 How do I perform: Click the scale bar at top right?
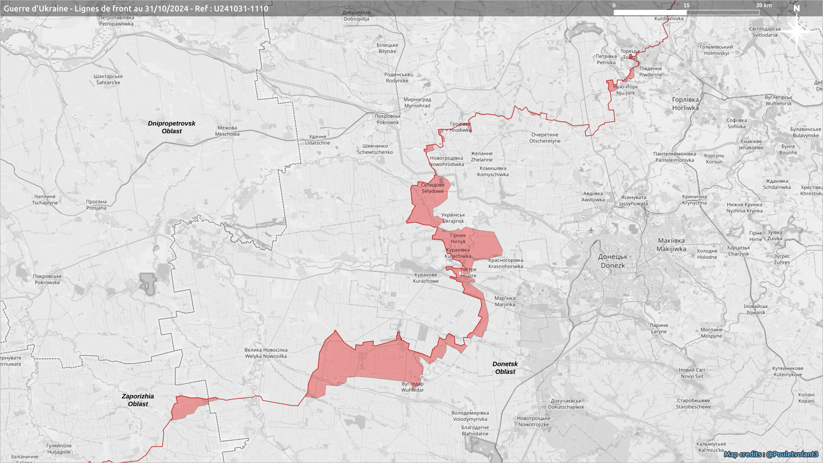(686, 12)
